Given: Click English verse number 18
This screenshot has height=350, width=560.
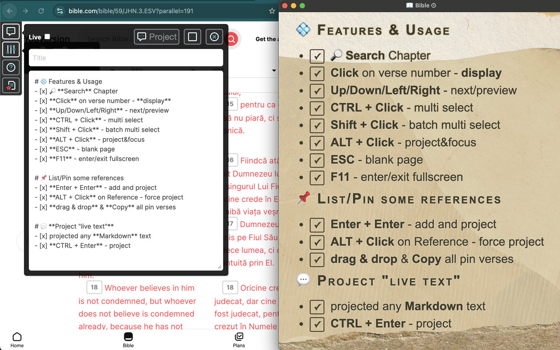Looking at the screenshot, I should point(94,287).
